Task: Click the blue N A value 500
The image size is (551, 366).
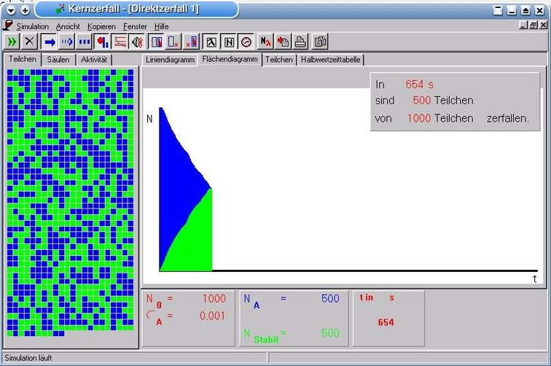Action: click(330, 298)
